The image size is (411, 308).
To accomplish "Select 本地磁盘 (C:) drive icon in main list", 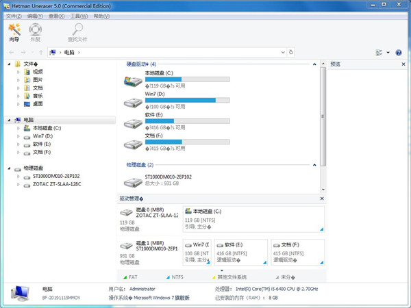I will pos(132,81).
